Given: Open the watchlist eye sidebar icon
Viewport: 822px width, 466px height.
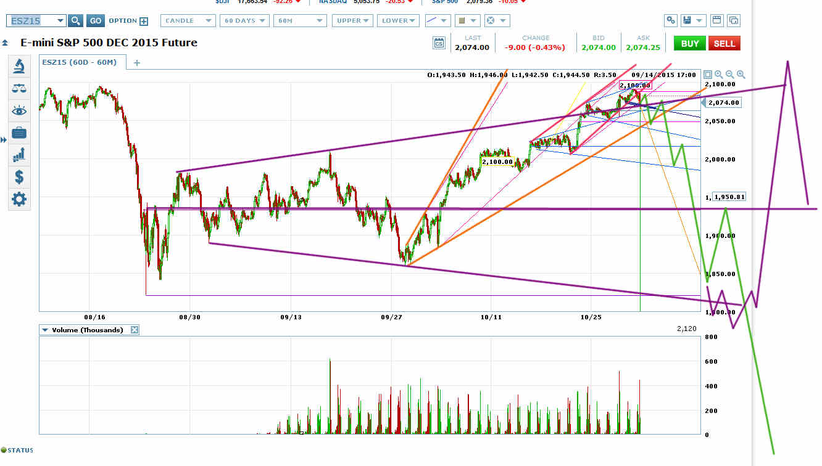Looking at the screenshot, I should [x=19, y=110].
